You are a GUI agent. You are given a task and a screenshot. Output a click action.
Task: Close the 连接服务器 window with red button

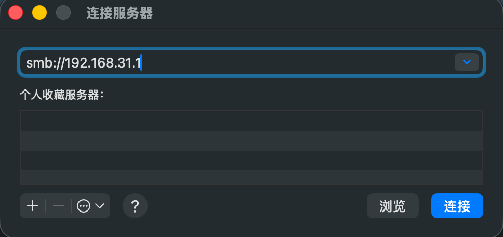16,13
